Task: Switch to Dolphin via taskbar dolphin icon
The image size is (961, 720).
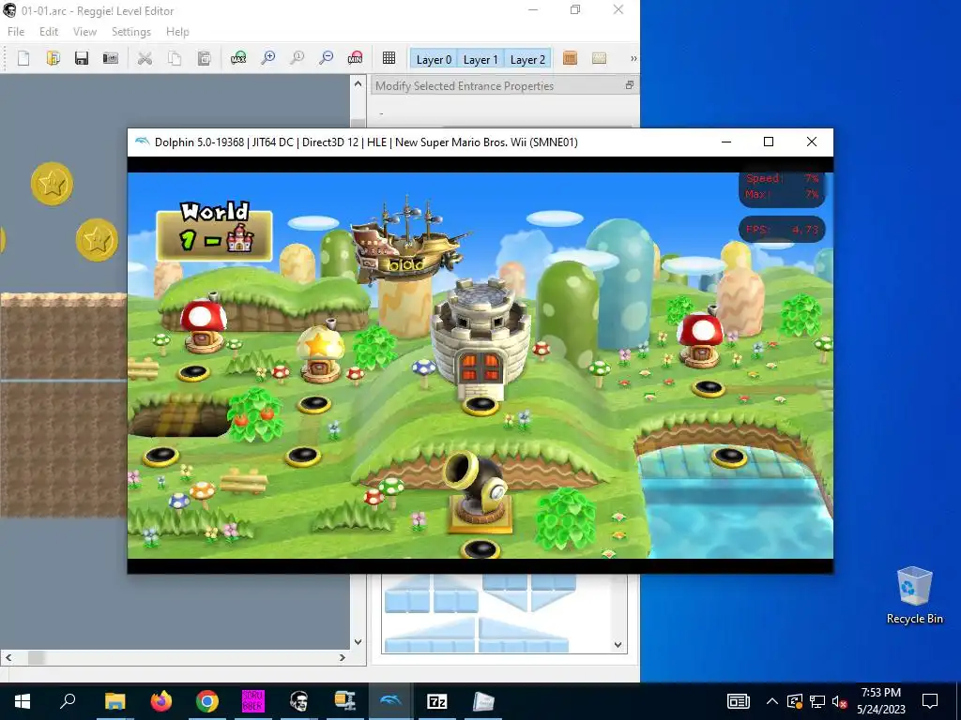Action: (x=390, y=701)
